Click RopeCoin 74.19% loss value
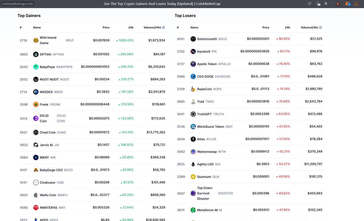 tap(283, 89)
